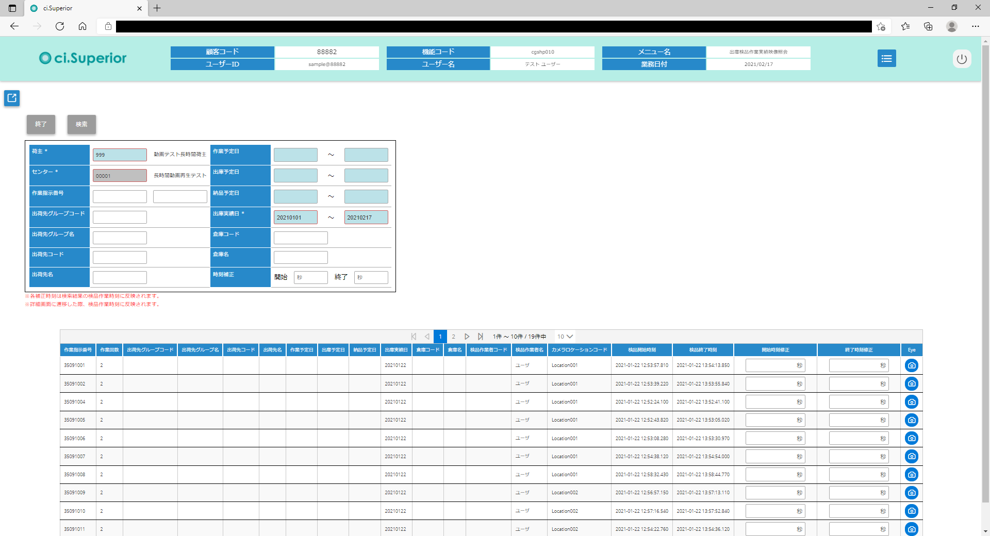Open browser home page
Image resolution: width=990 pixels, height=536 pixels.
coord(82,26)
